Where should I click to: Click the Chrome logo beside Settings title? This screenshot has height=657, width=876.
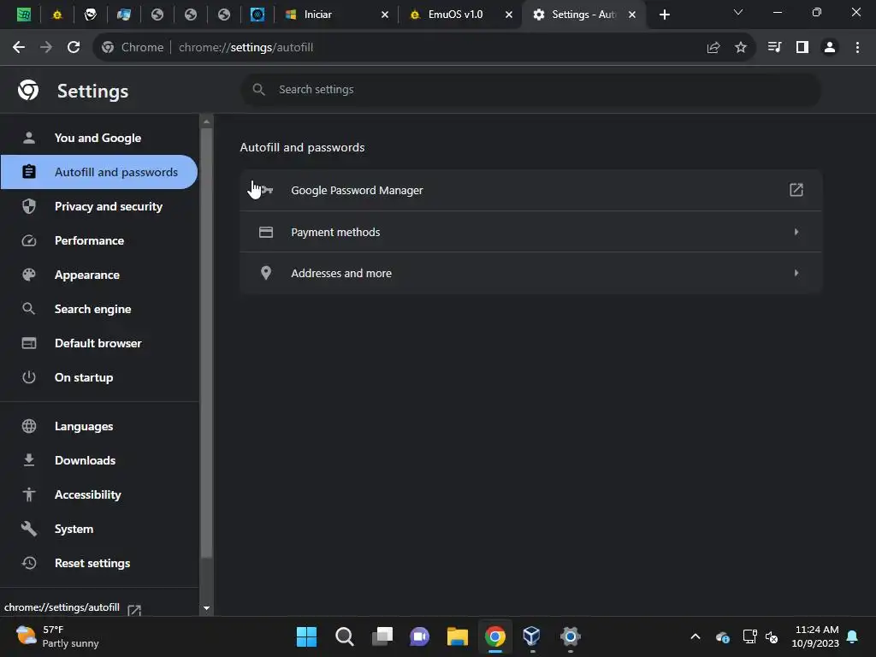(x=28, y=90)
